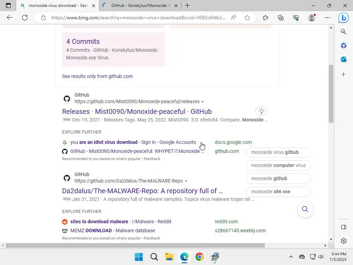Screen dimensions: 353x265
Task: Show hidden tray icons chevron
Action: pyautogui.click(x=291, y=257)
